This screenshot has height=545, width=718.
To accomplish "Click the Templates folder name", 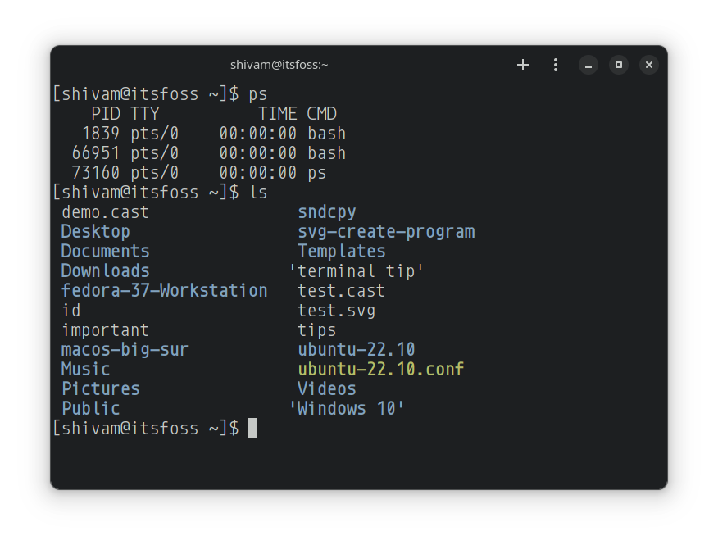I will (x=341, y=251).
